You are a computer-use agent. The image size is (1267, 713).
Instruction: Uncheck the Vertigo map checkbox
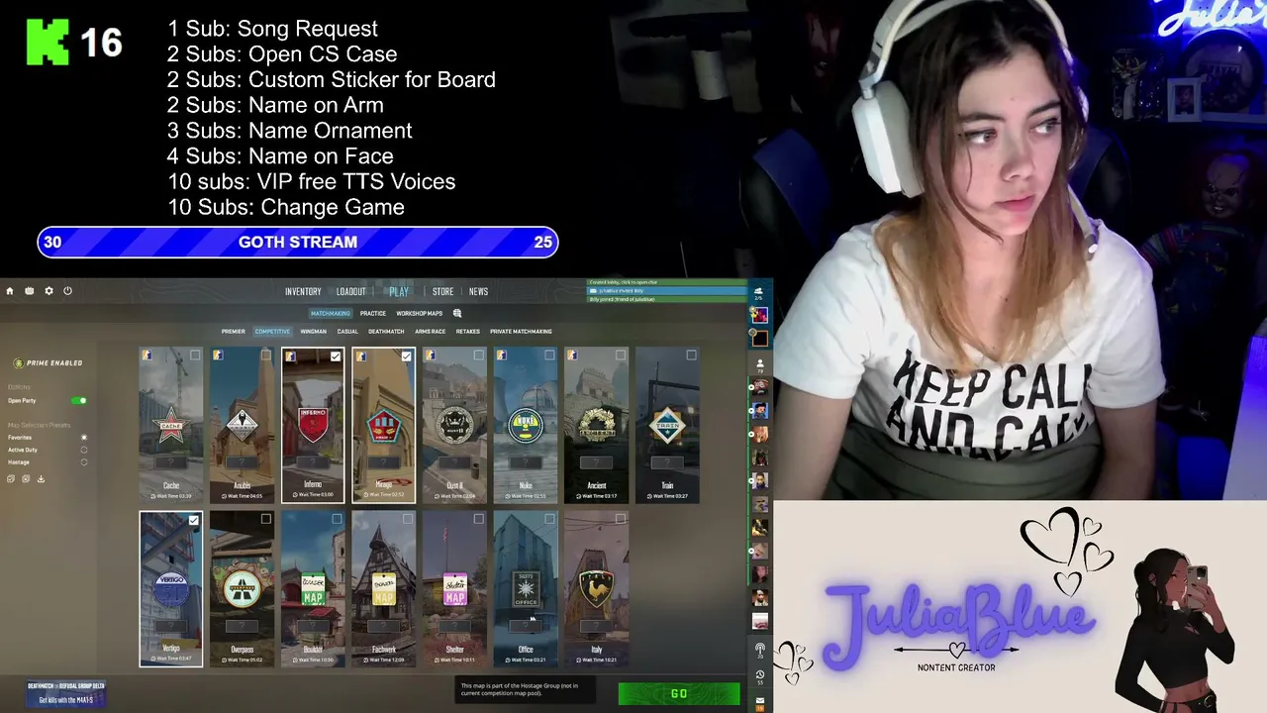tap(194, 520)
